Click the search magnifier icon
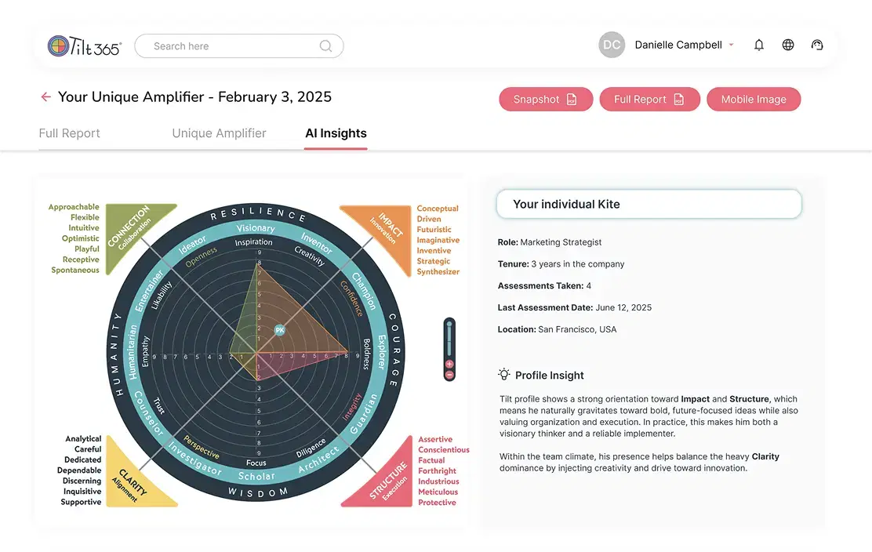Screen dimensions: 872x552 326,46
